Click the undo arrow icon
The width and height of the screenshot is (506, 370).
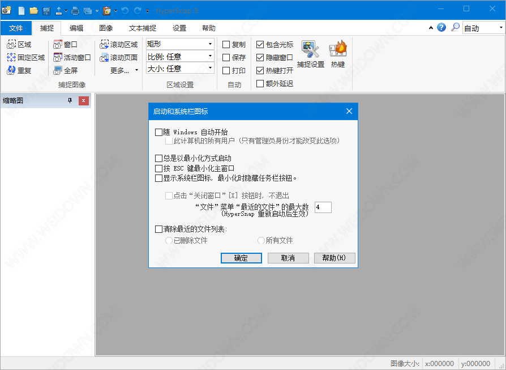125,11
